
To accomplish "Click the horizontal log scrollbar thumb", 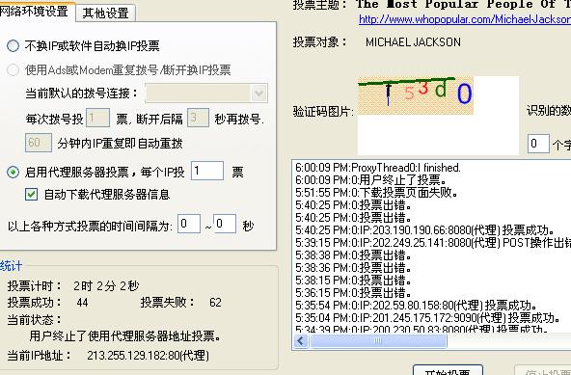I will pyautogui.click(x=378, y=341).
